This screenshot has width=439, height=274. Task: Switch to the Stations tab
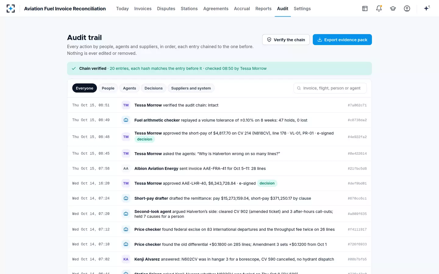click(189, 9)
